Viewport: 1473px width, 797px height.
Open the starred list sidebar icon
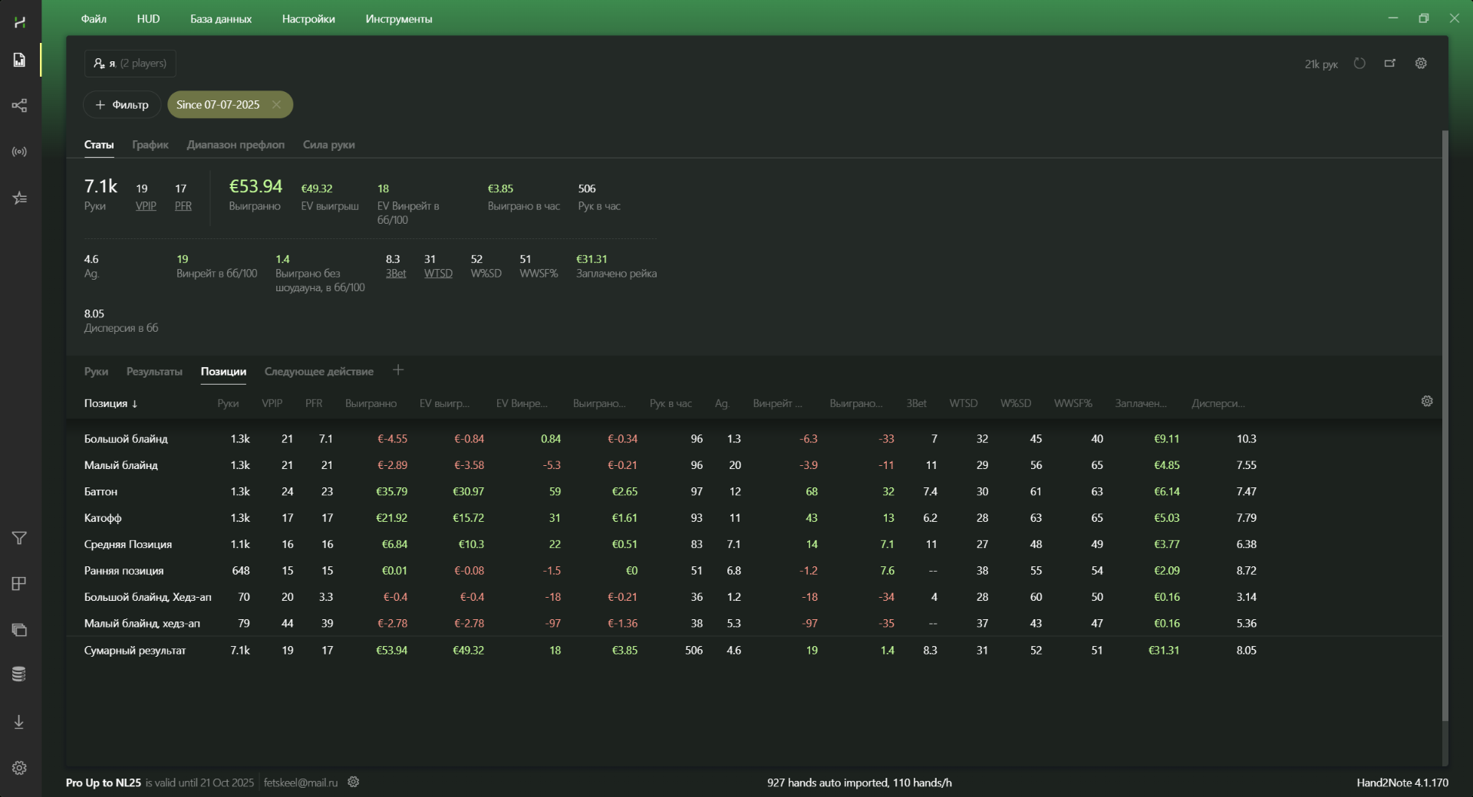tap(20, 198)
